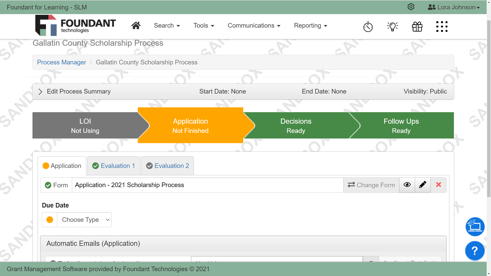This screenshot has width=491, height=276.
Task: Select the Follow Ups Ready stage
Action: pos(401,125)
